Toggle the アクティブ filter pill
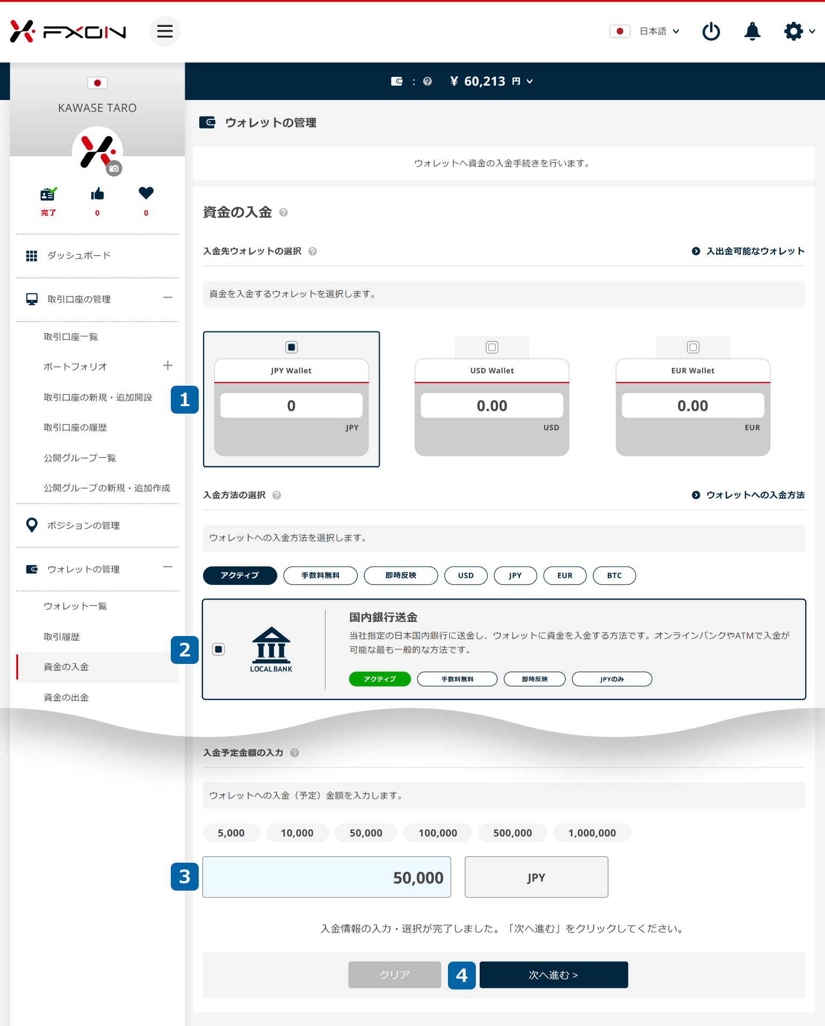825x1026 pixels. click(240, 575)
